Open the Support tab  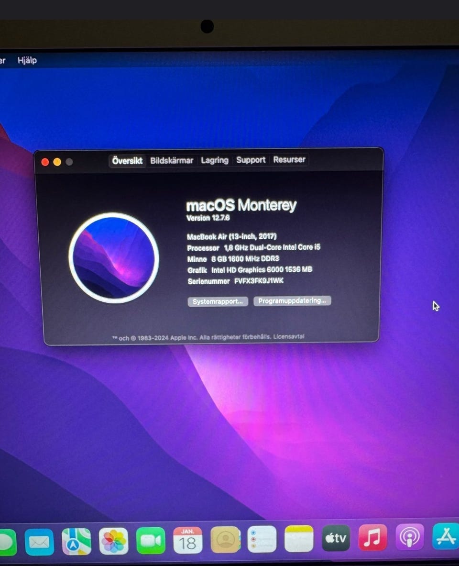pyautogui.click(x=251, y=160)
